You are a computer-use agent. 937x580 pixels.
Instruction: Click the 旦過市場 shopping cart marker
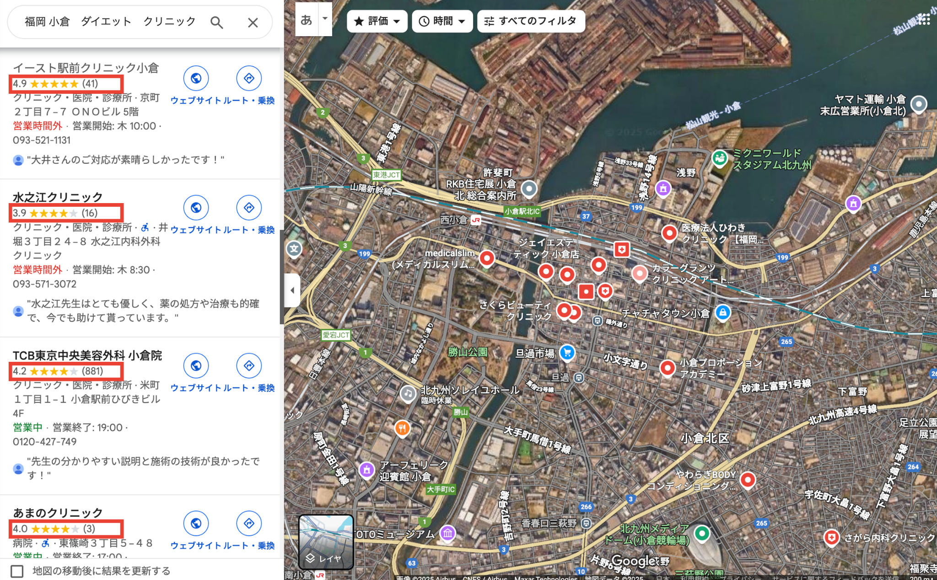point(567,353)
